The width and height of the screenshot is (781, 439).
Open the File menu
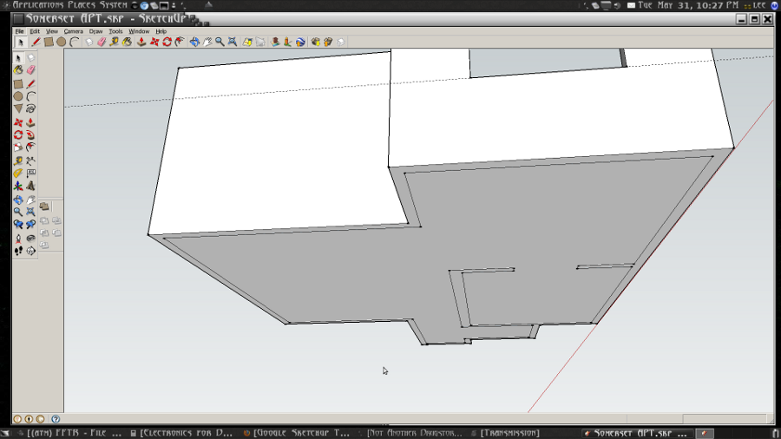click(x=19, y=31)
